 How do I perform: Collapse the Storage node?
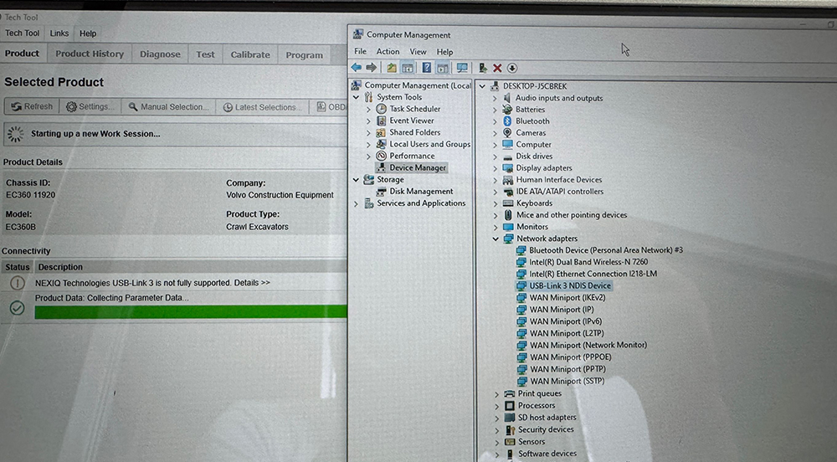356,180
